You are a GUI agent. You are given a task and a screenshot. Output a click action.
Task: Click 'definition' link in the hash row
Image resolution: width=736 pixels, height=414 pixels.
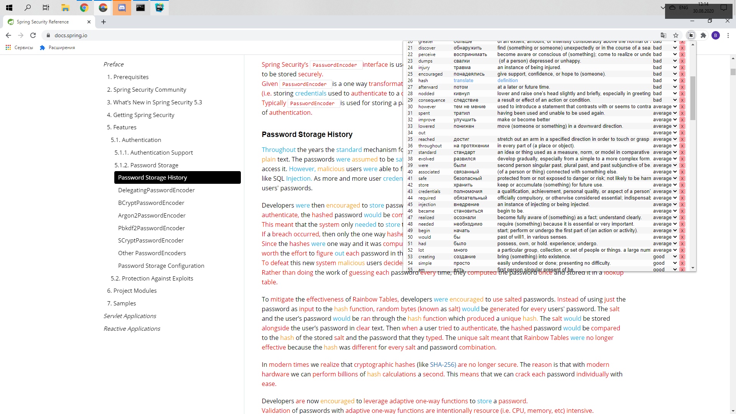[x=507, y=81]
